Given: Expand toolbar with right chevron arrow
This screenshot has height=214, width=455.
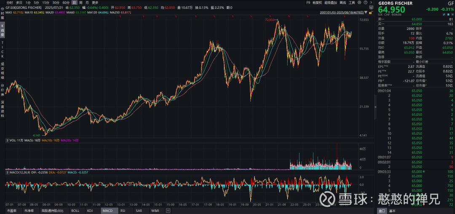Looking at the screenshot, I should tap(371, 3).
